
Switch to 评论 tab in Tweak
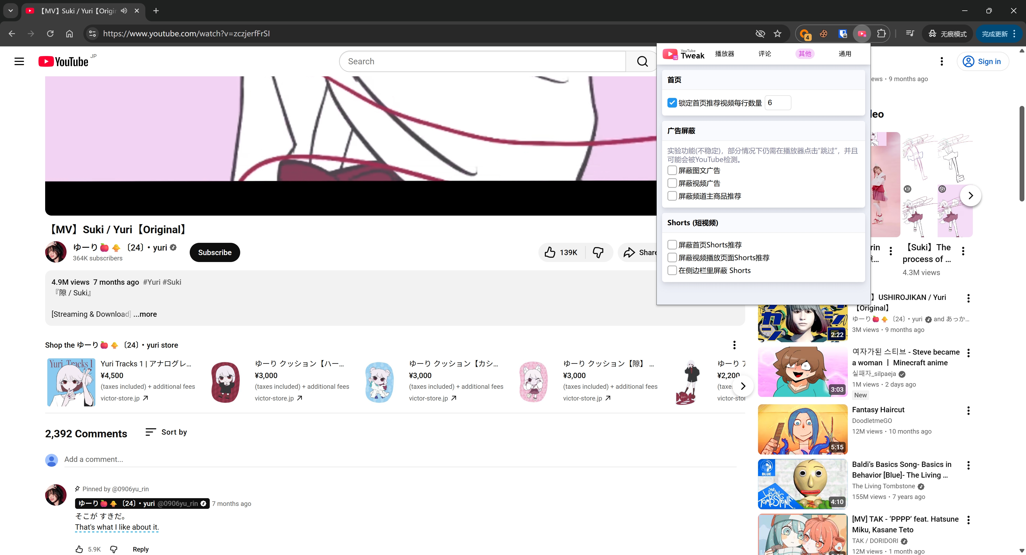click(764, 54)
